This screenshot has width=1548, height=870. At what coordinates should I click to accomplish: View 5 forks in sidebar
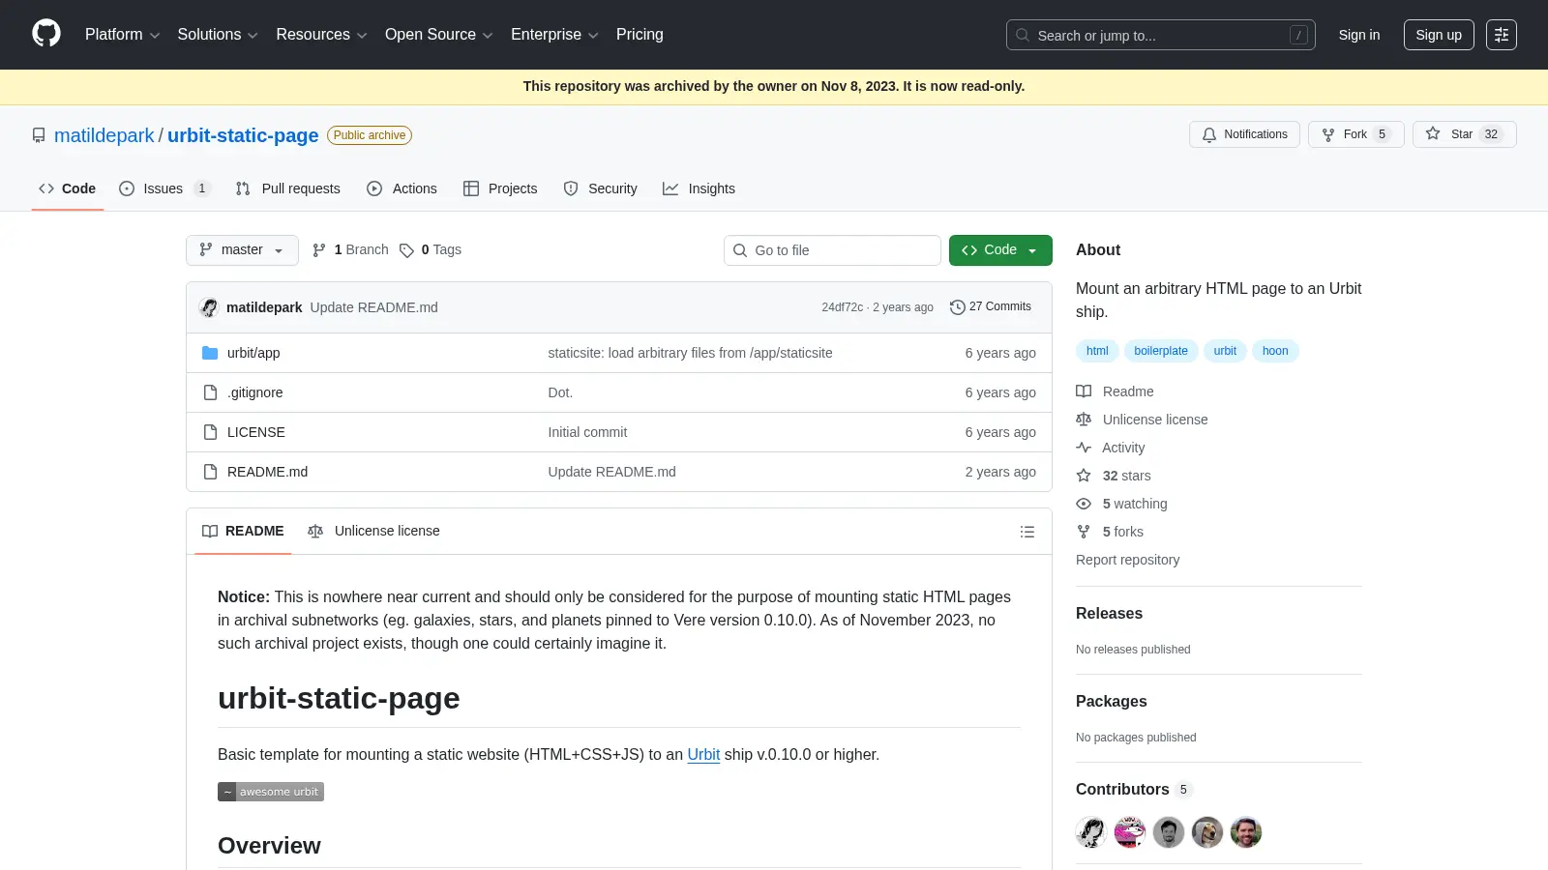click(x=1110, y=532)
